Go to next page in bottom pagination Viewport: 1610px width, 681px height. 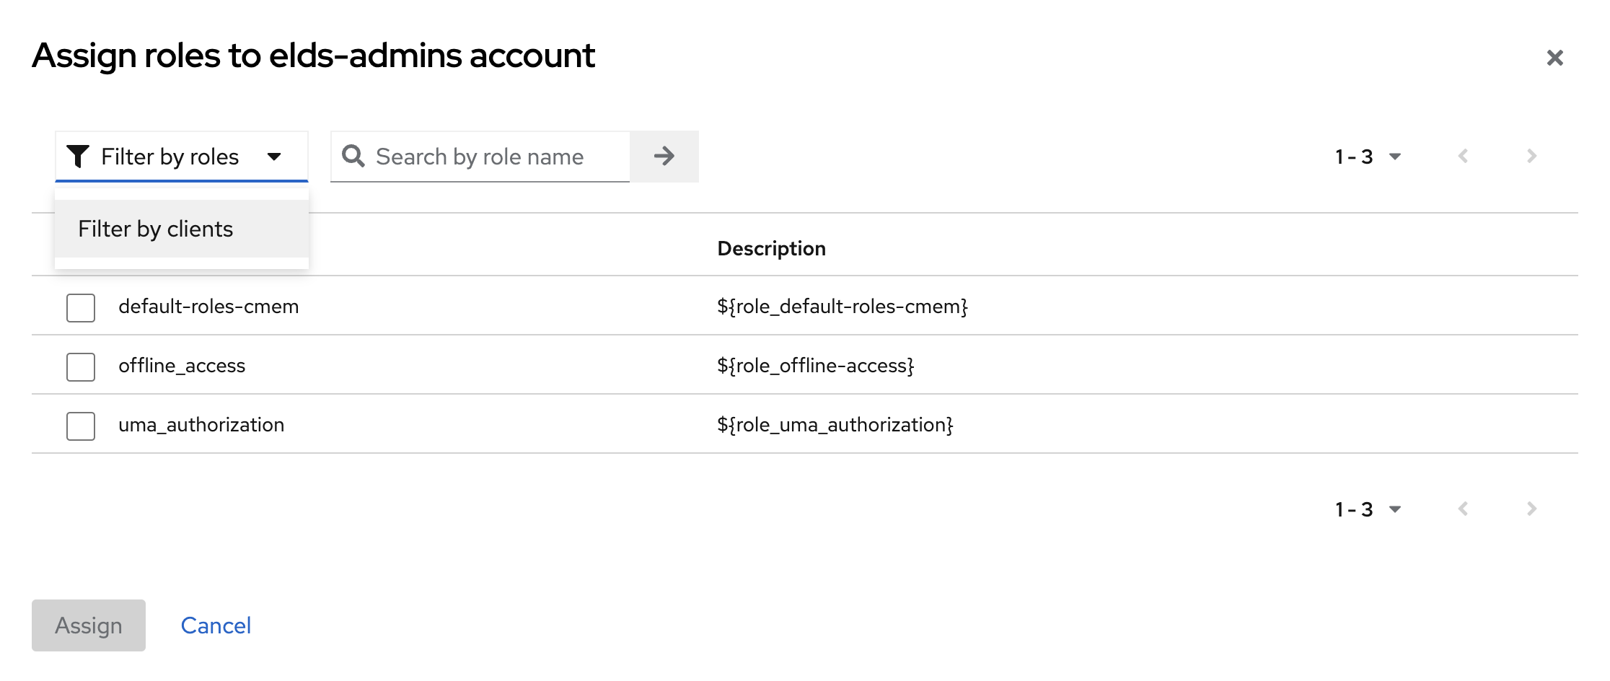[x=1531, y=509]
